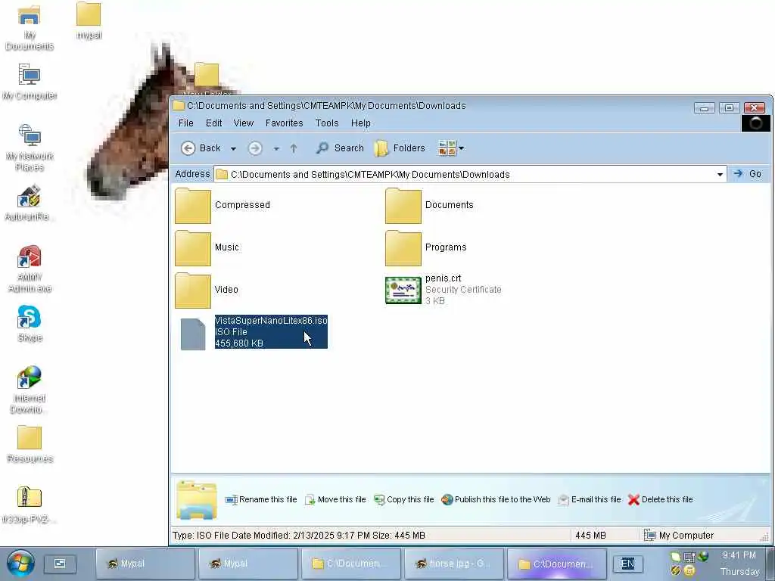Switch to first Mypal taskbar button
Viewport: 775px width, 581px height.
[x=145, y=564]
